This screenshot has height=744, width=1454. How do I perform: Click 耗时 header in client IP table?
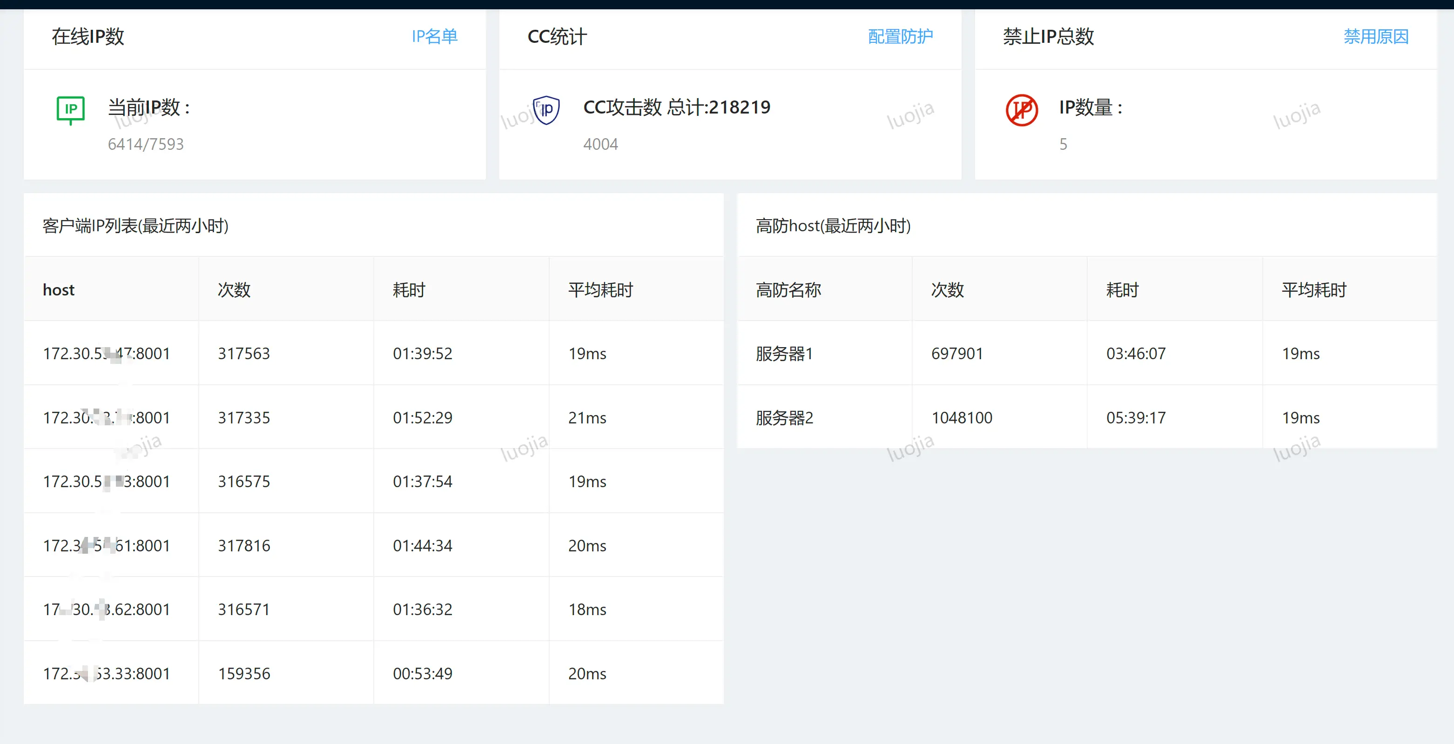pyautogui.click(x=409, y=290)
